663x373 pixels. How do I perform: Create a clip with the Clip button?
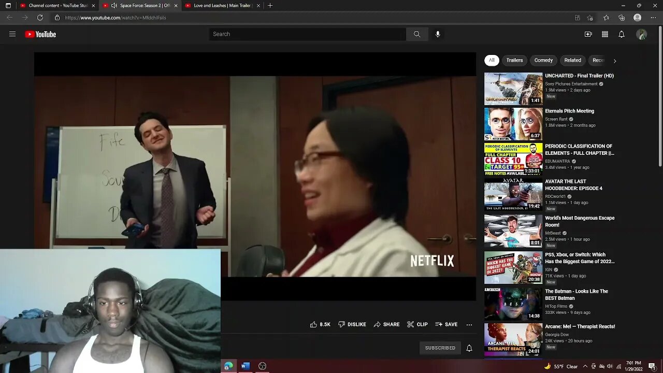[x=417, y=324]
